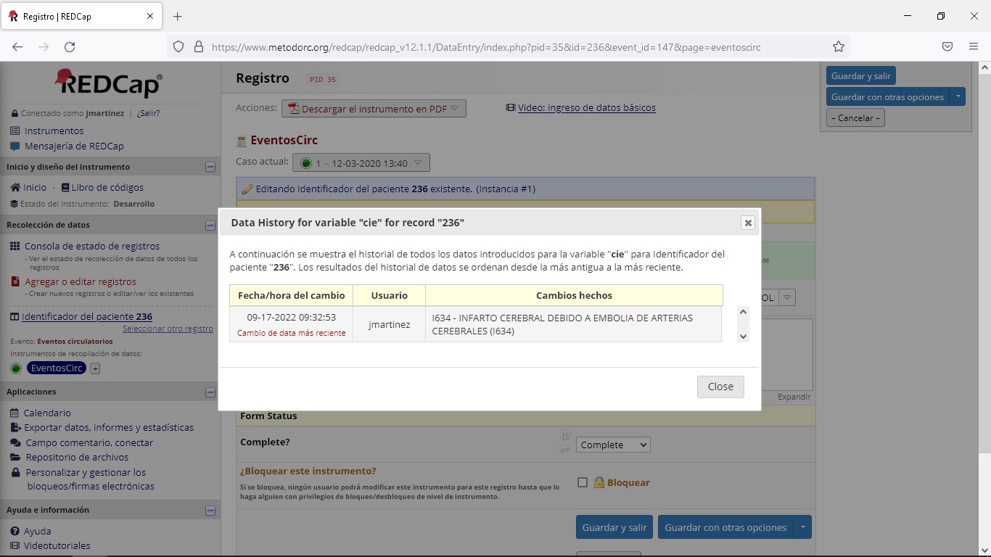Open the Complete? status dropdown
This screenshot has width=991, height=557.
coord(612,444)
